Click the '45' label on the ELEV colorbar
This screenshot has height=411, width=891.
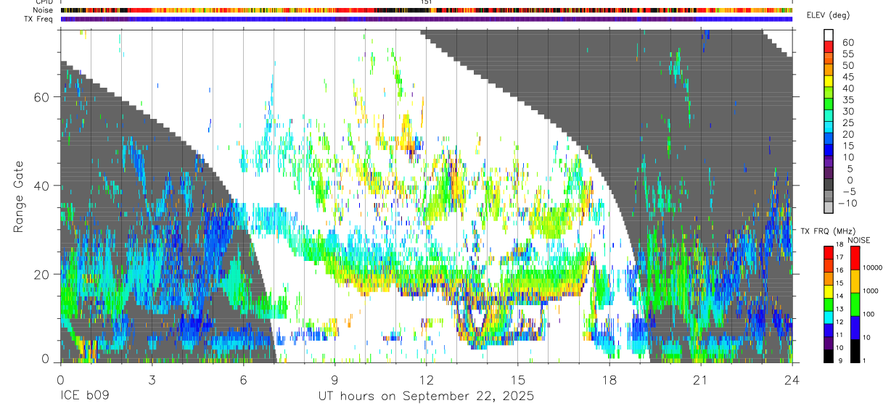pyautogui.click(x=847, y=77)
